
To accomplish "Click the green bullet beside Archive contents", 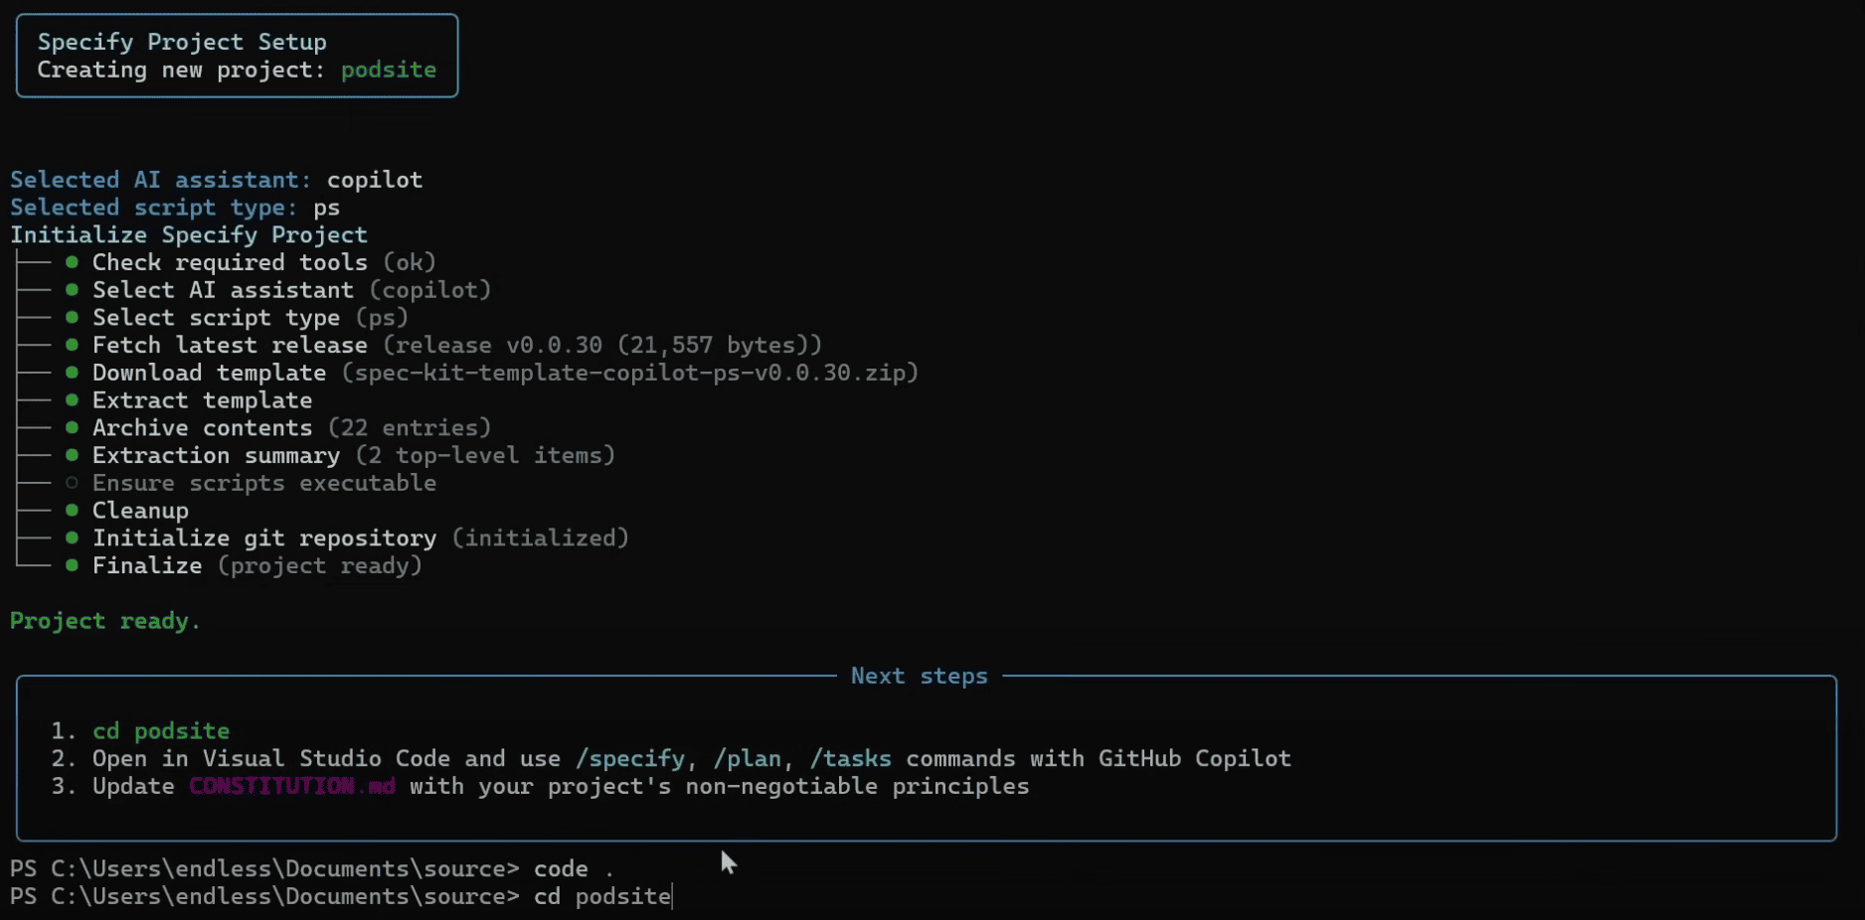I will click(x=73, y=427).
